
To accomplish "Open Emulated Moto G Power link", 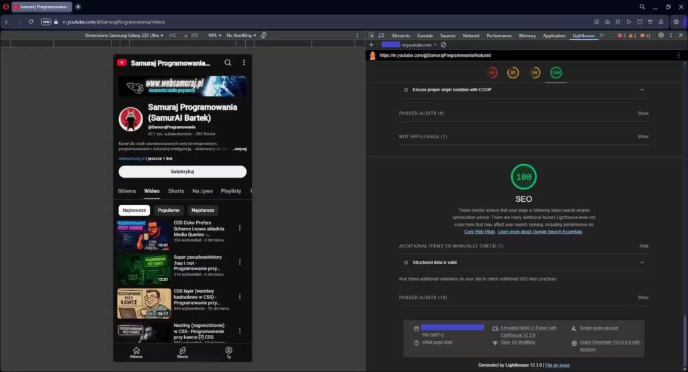I will 528,331.
